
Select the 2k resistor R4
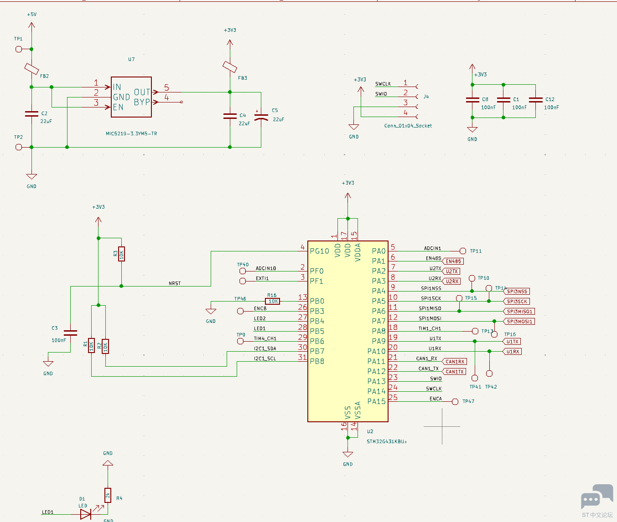coord(108,495)
